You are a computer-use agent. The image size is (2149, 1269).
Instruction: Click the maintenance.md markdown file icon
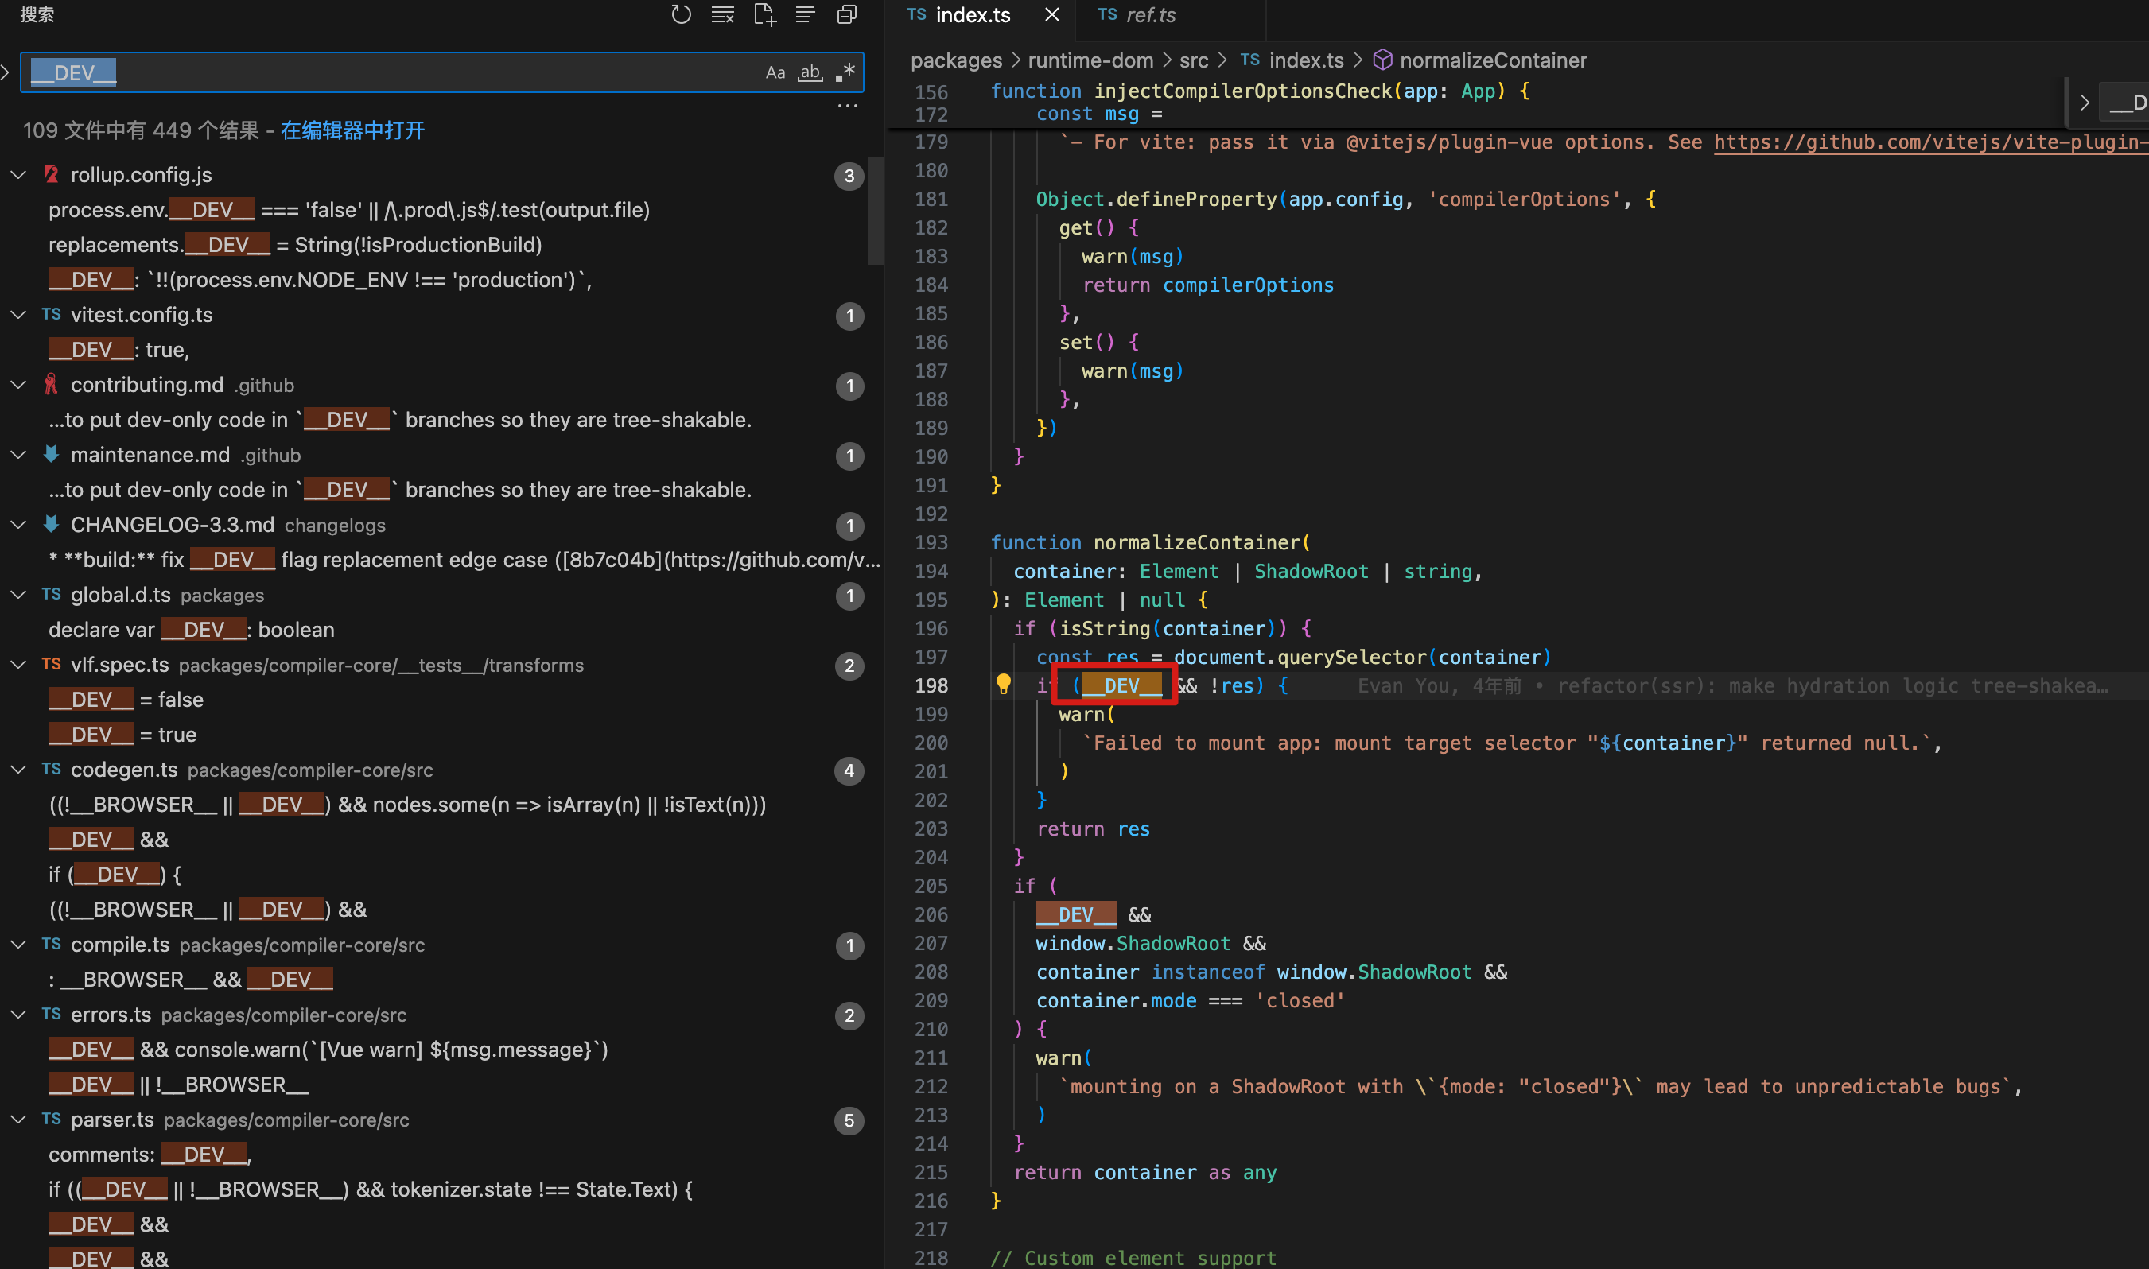52,454
